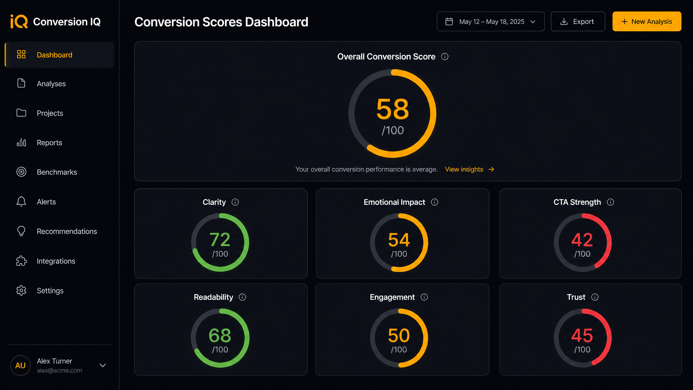Image resolution: width=693 pixels, height=390 pixels.
Task: Click the Emotional Impact card title
Action: pos(394,202)
